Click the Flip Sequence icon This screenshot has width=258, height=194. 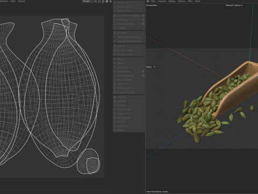tap(115, 118)
